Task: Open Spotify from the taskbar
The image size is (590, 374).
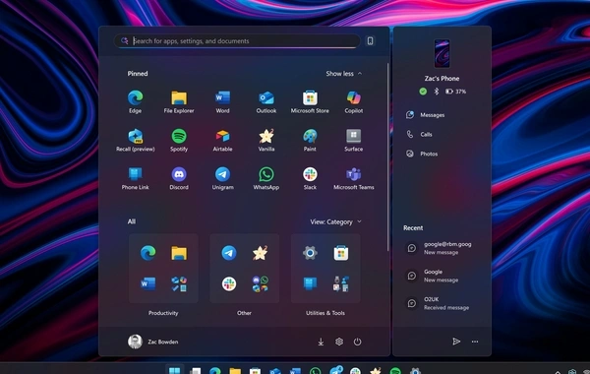Action: pos(395,371)
